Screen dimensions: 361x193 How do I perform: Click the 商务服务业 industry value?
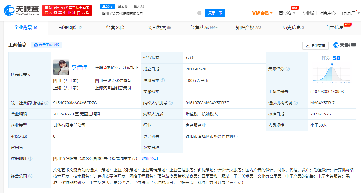point(196,125)
